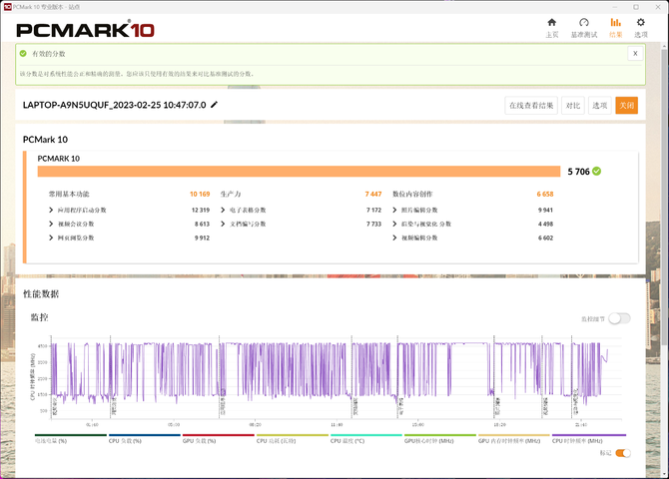Click the 性能数据 section heading
The height and width of the screenshot is (479, 669).
(x=41, y=293)
